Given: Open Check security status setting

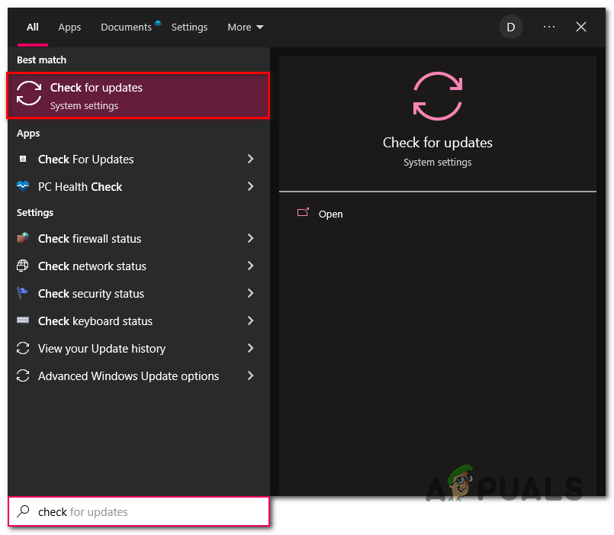Looking at the screenshot, I should click(138, 293).
